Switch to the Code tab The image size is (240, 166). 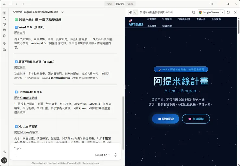(130, 4)
